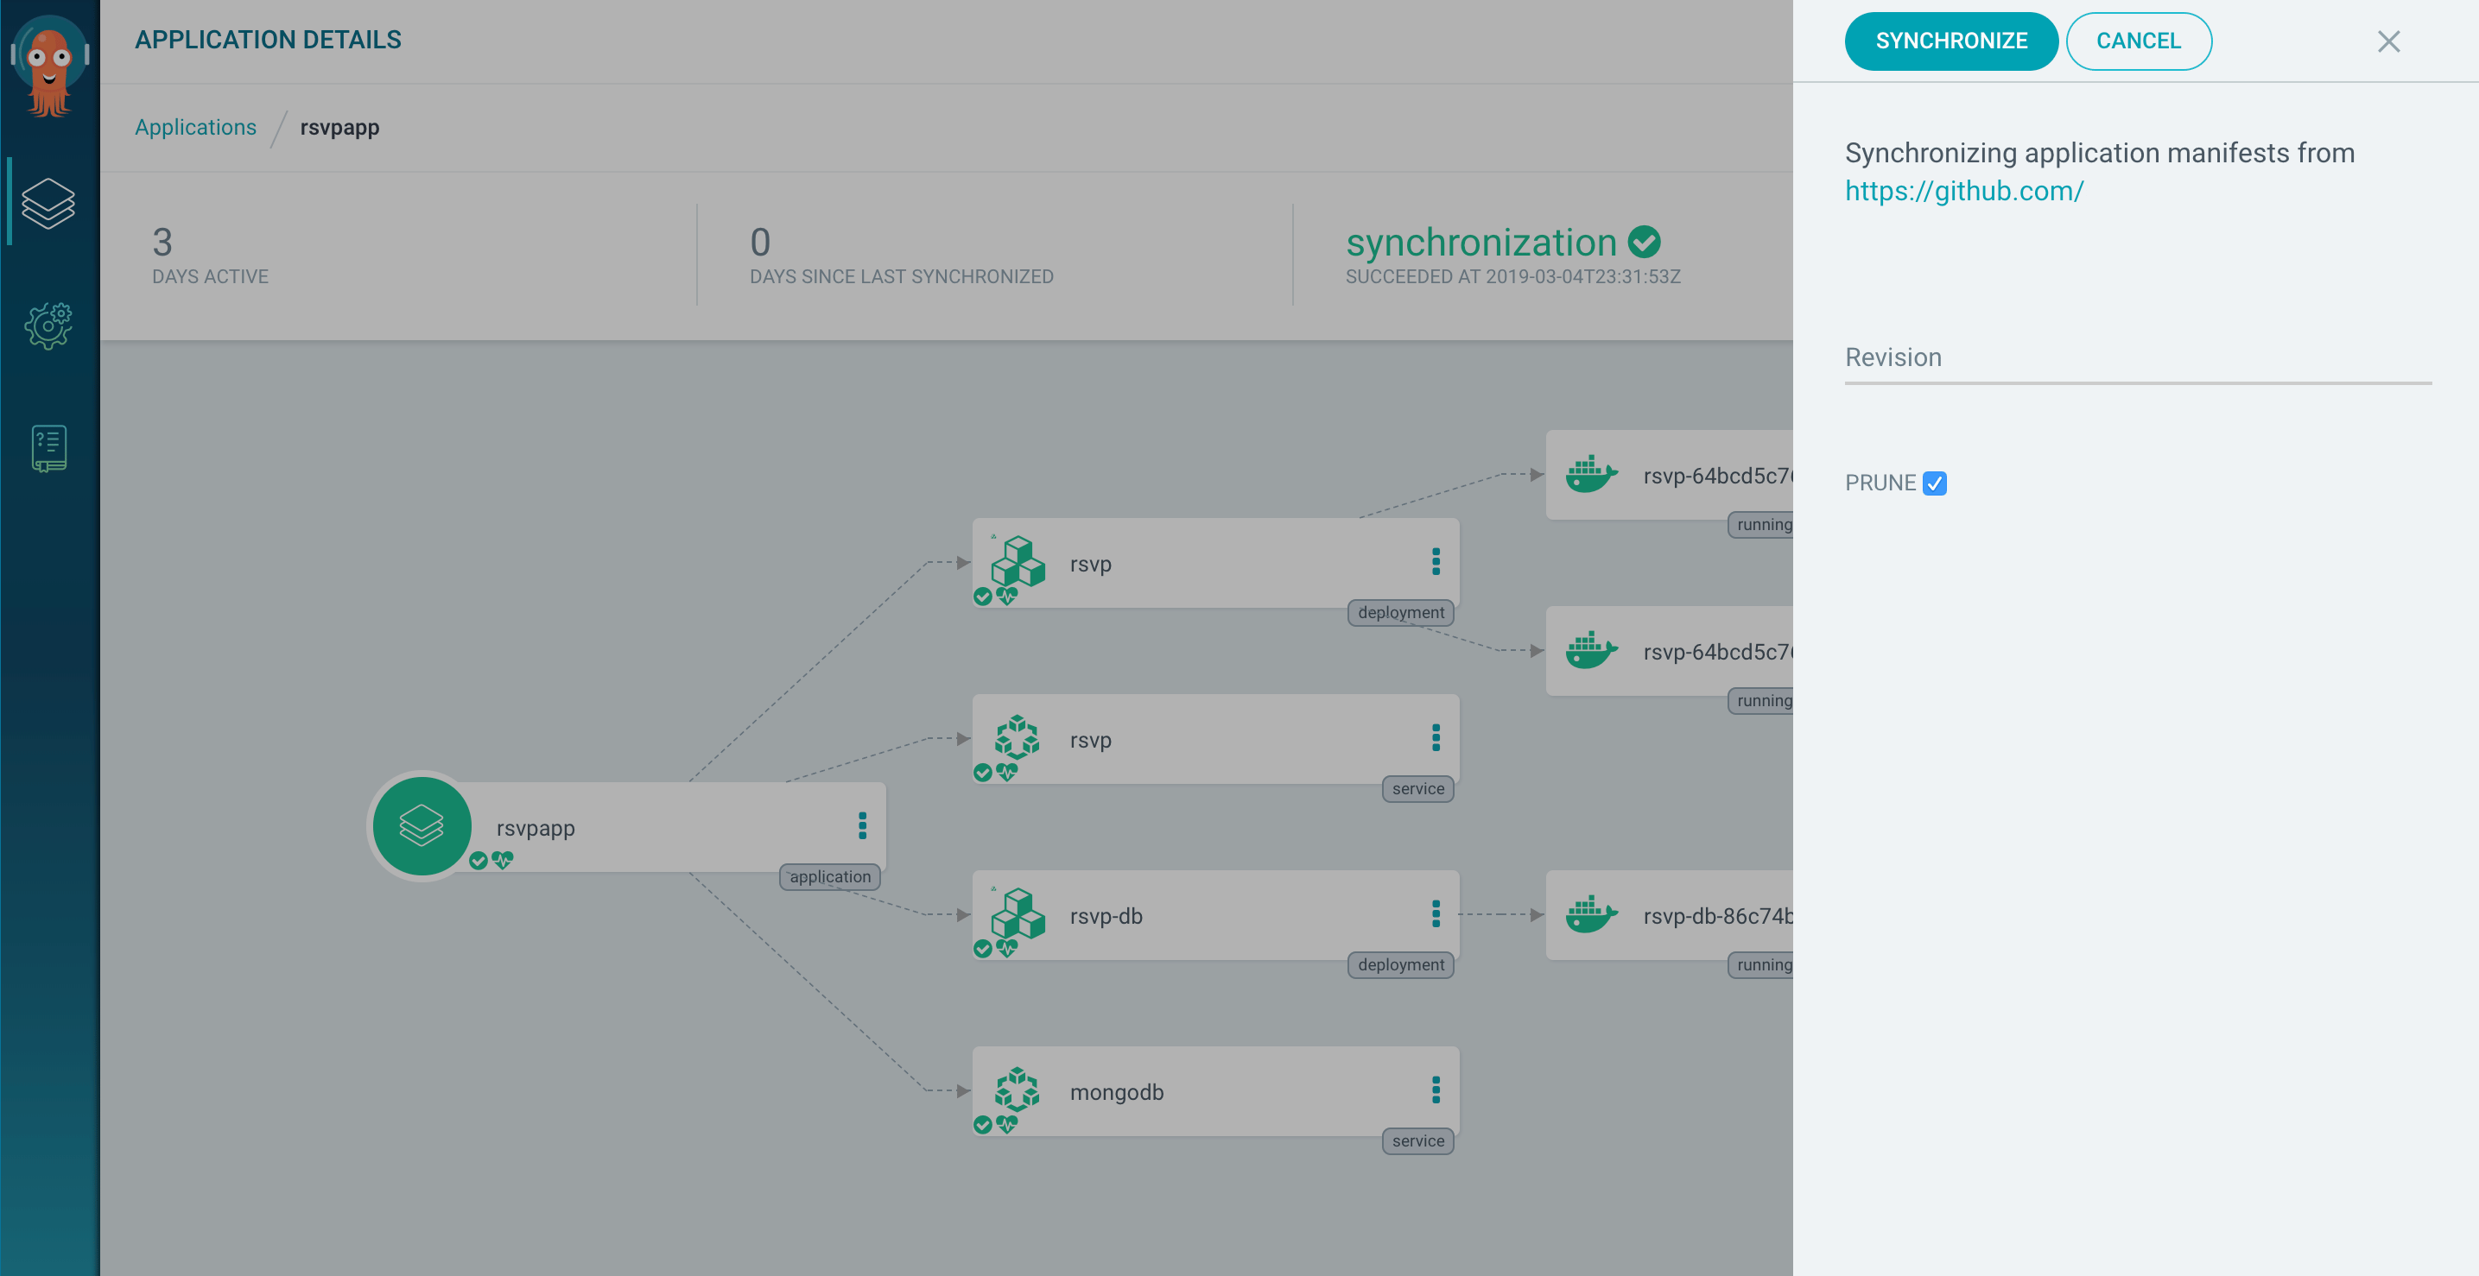The height and width of the screenshot is (1276, 2479).
Task: Click the 'deployment' tag under rsvp-db
Action: [1401, 964]
